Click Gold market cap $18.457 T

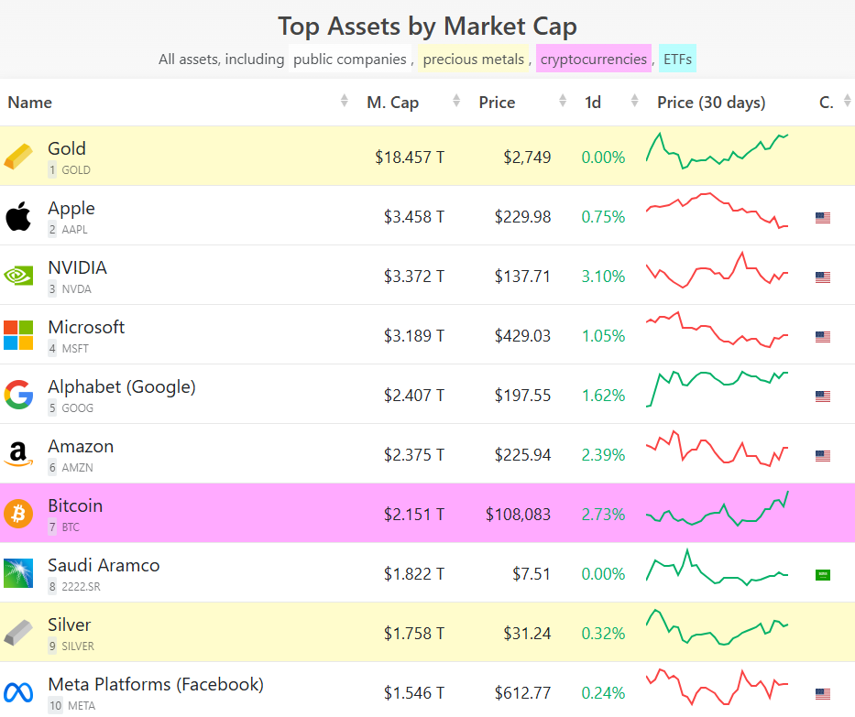[x=410, y=158]
